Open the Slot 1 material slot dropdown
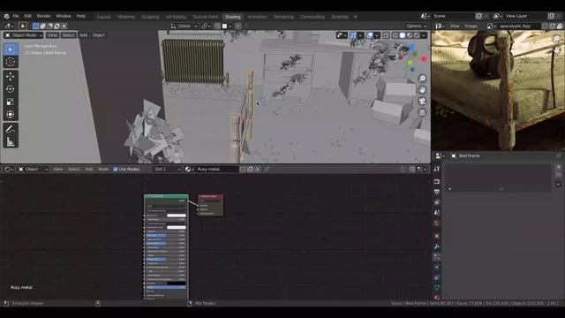Viewport: 565px width, 318px height. (167, 169)
